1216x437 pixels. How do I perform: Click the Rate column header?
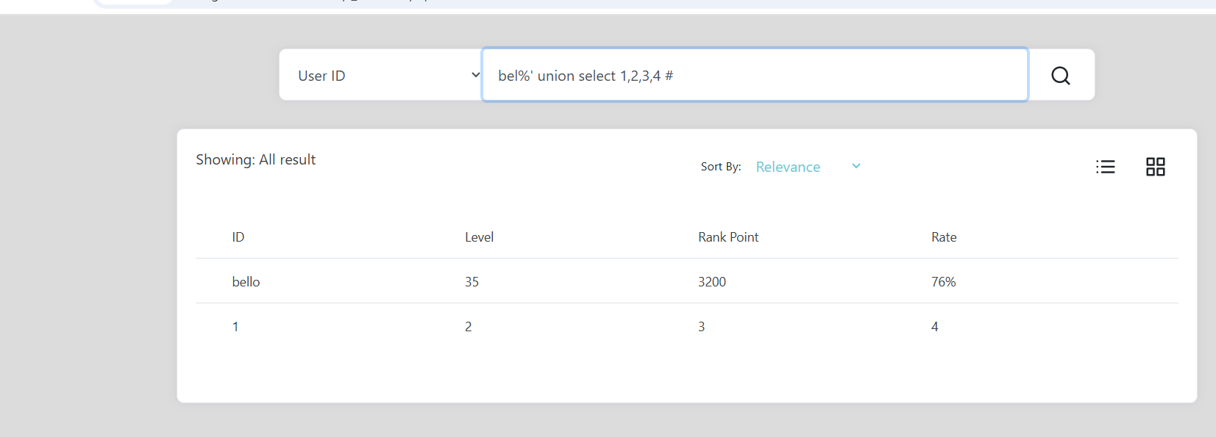(944, 237)
